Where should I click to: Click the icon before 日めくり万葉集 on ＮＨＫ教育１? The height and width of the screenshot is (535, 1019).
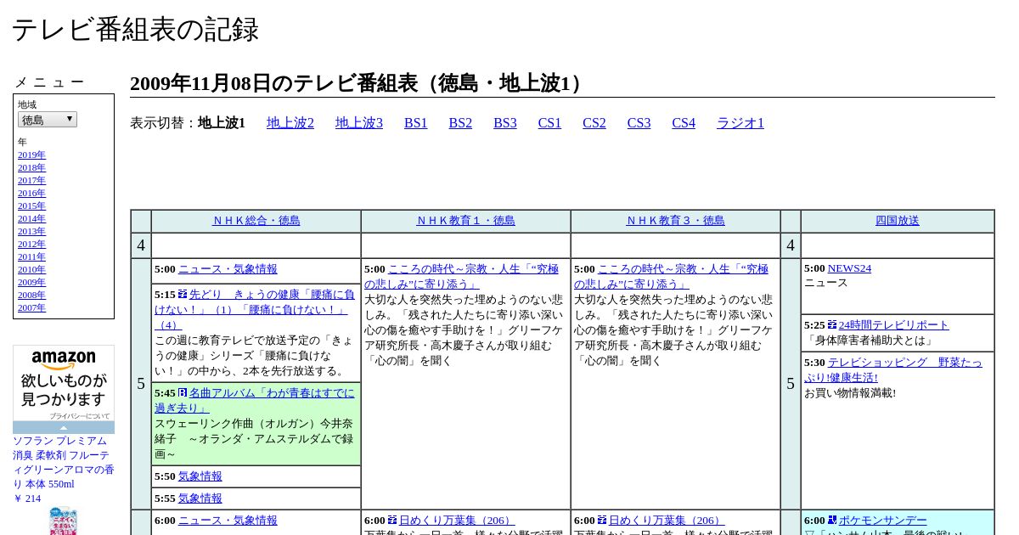tap(392, 520)
